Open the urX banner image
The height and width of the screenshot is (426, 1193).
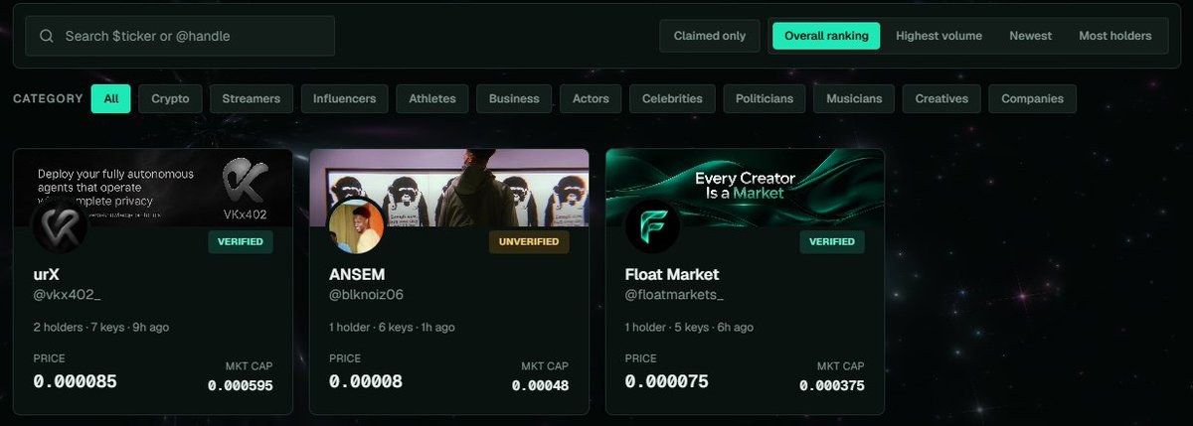coord(153,188)
